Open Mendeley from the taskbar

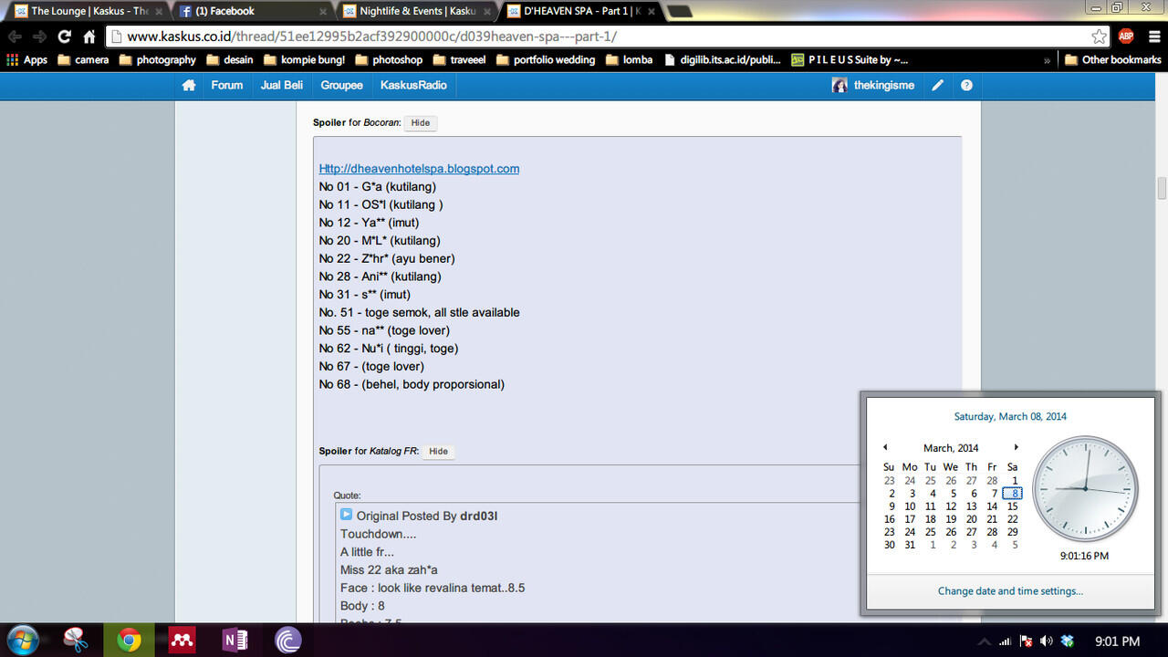182,641
